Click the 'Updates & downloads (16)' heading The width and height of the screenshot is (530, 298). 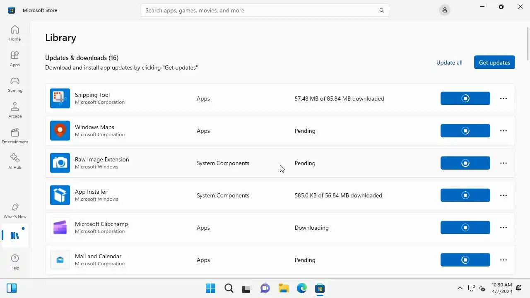(x=82, y=58)
